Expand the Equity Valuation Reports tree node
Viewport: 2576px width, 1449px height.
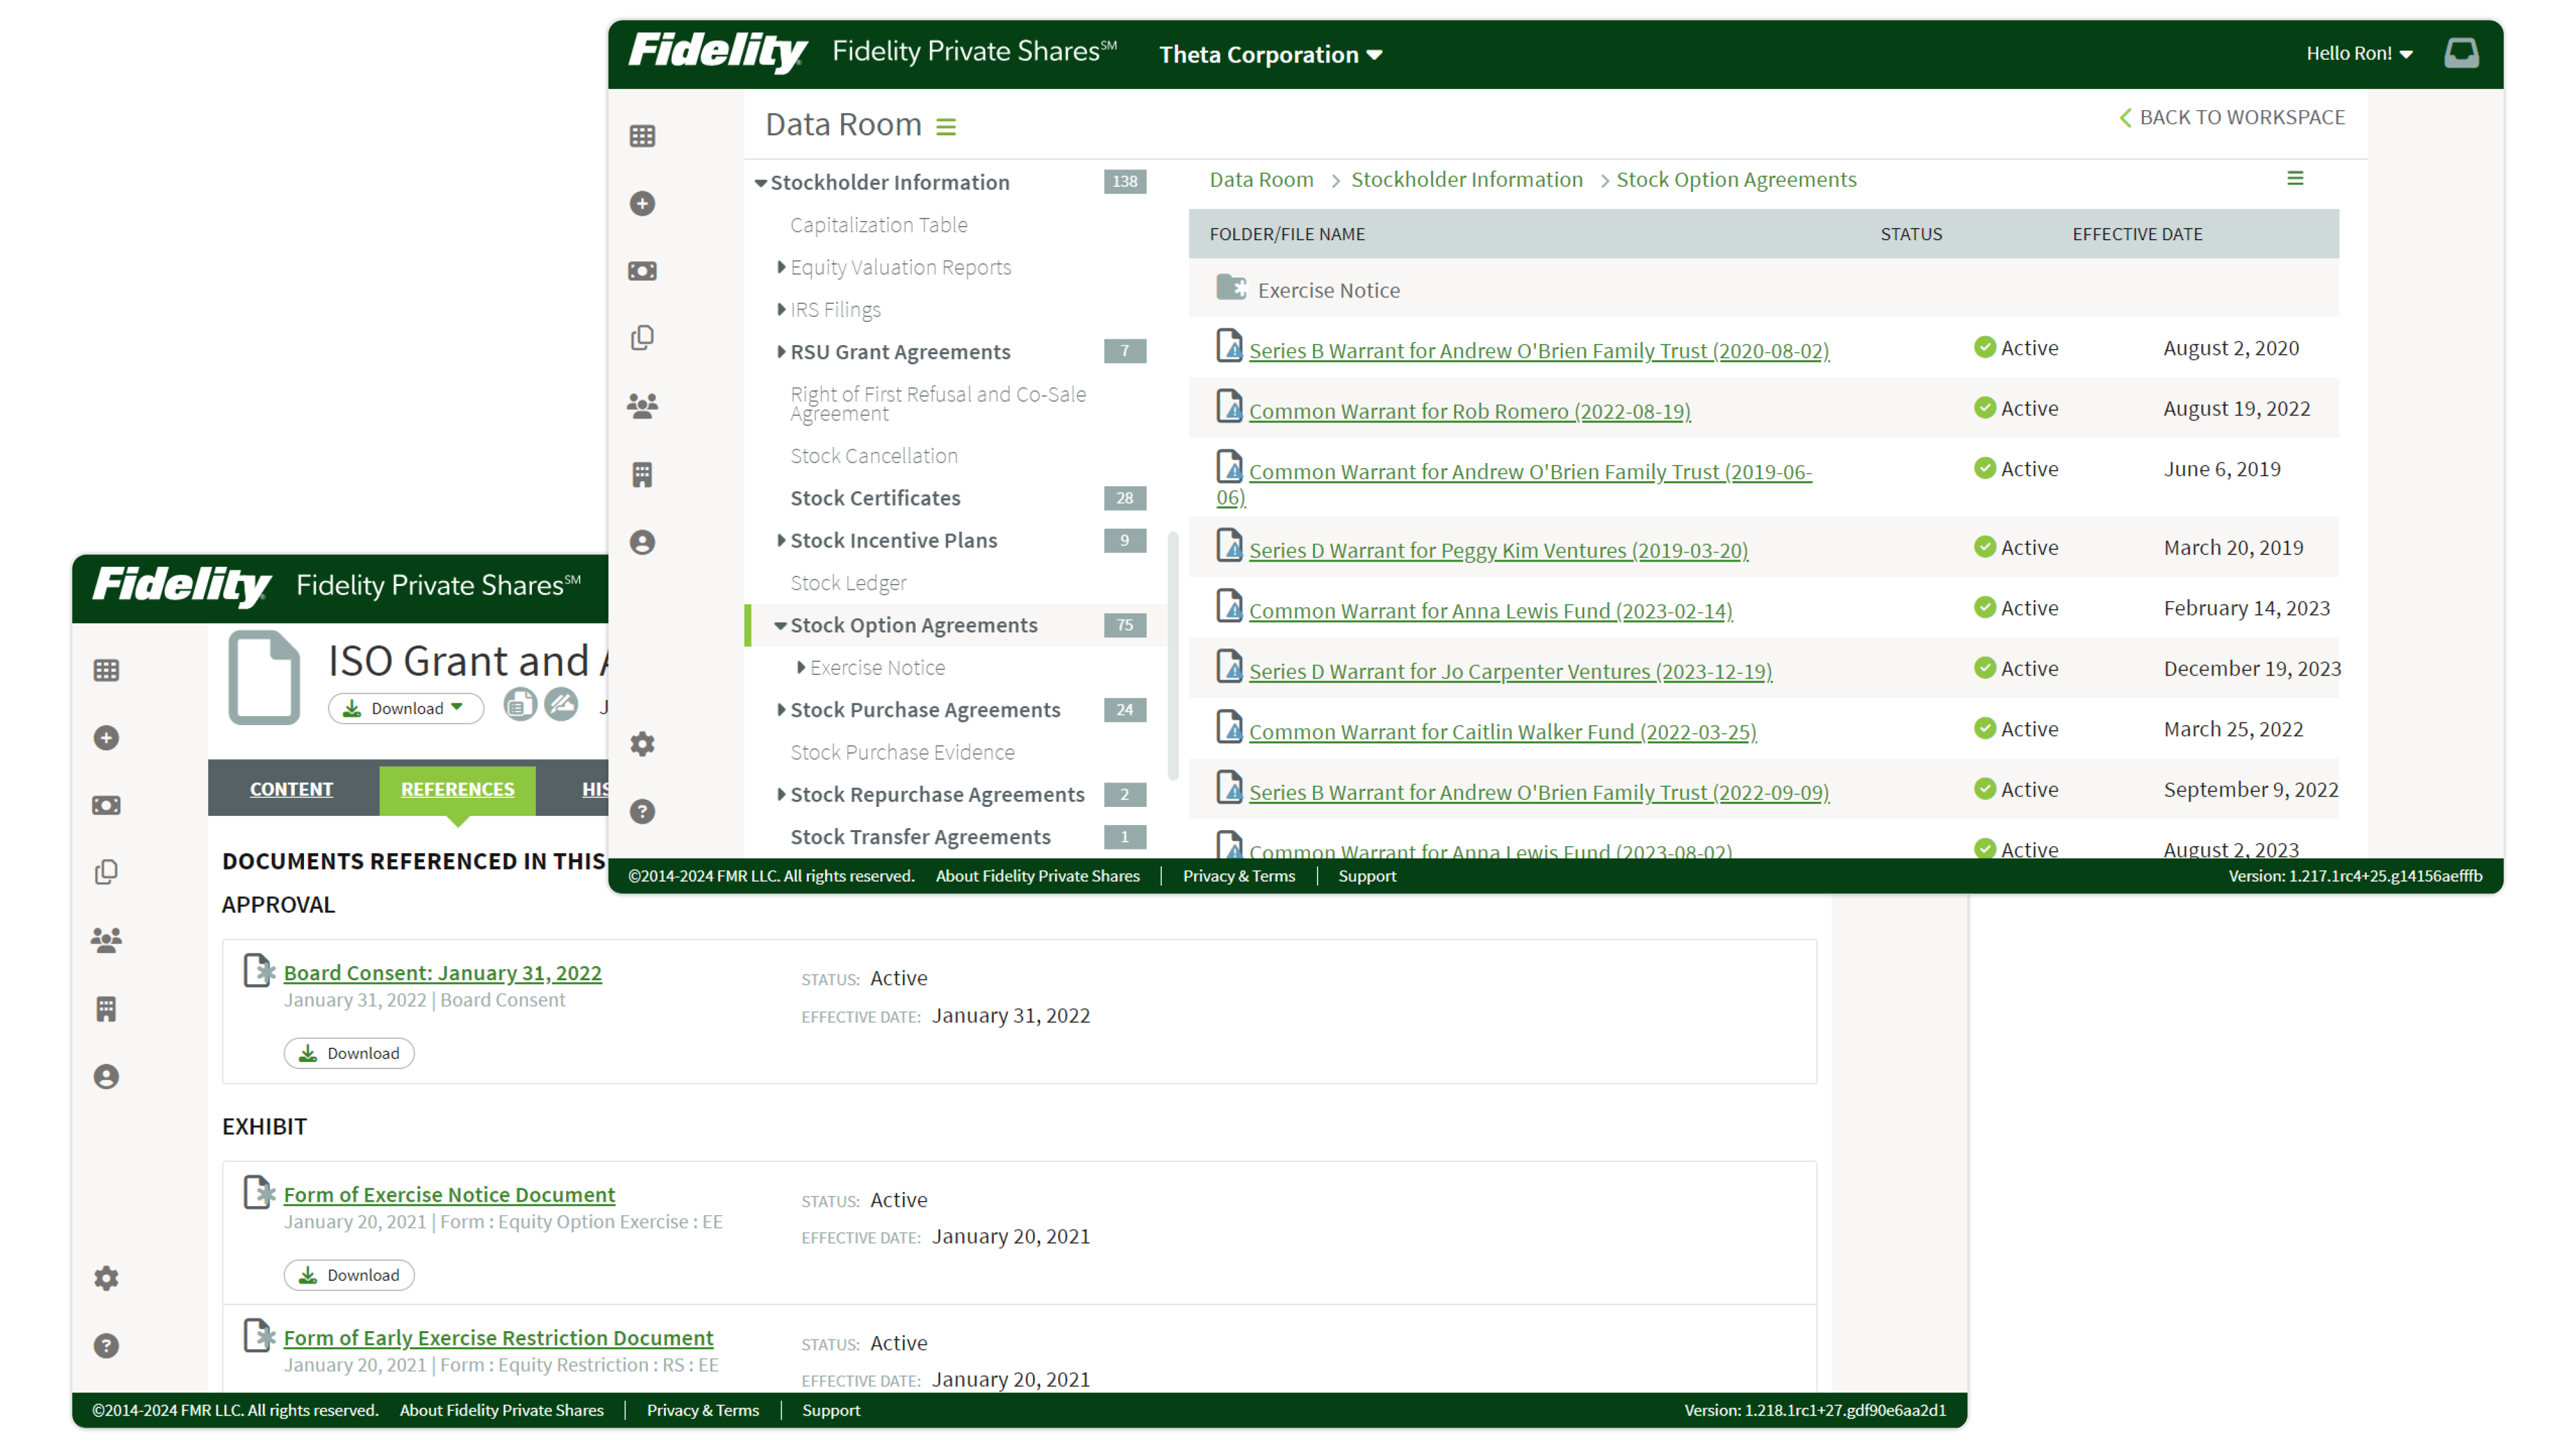(x=781, y=267)
